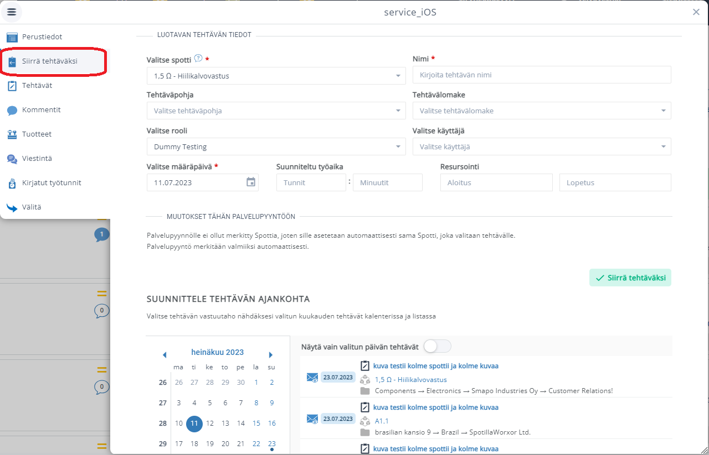Click the Tuotteet products icon

point(12,134)
